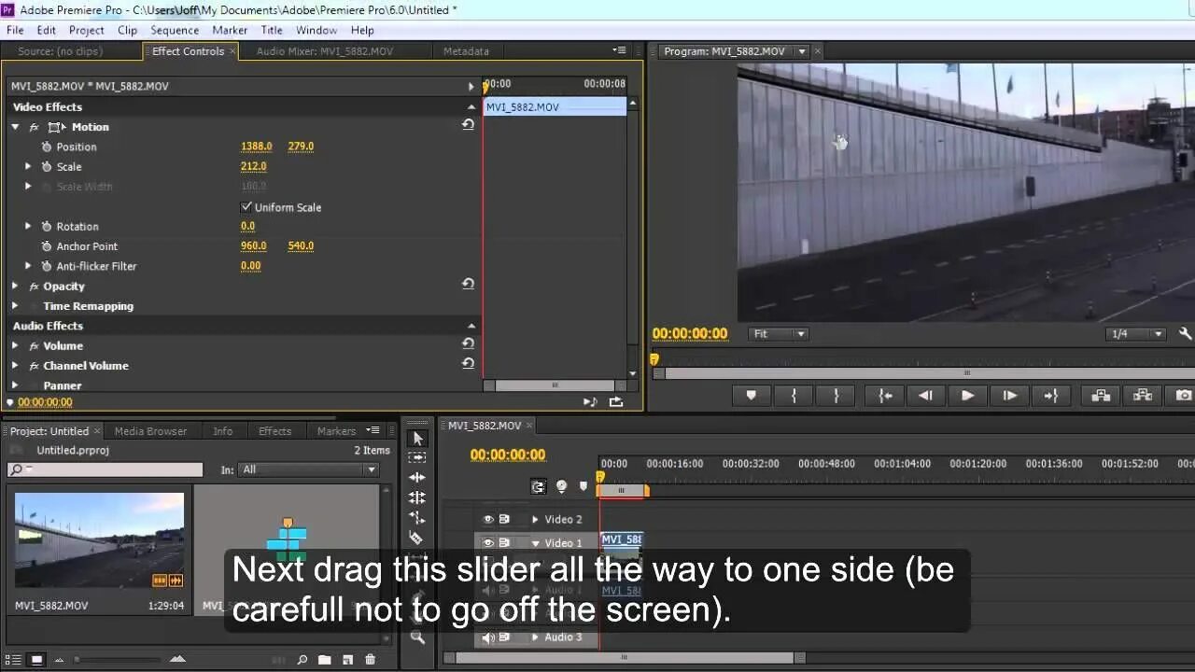Collapse Video 1 track
The image size is (1195, 672).
pos(536,543)
